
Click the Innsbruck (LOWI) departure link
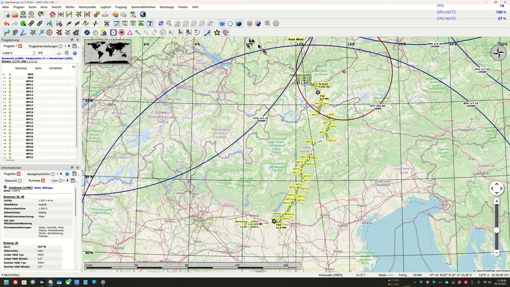(12, 58)
